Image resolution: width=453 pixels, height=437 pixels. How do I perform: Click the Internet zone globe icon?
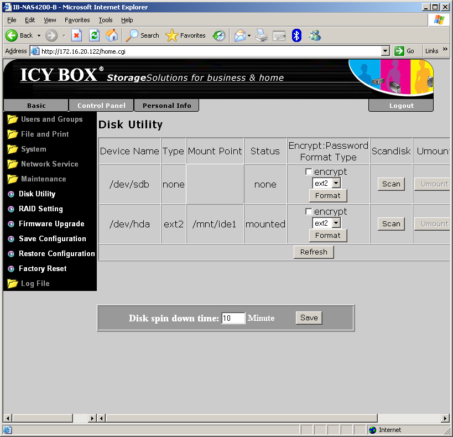click(372, 430)
